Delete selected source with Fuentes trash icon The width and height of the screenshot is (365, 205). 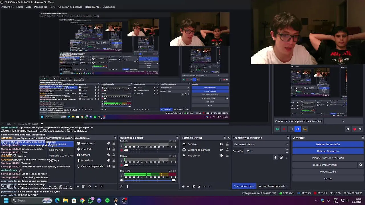coord(83,186)
